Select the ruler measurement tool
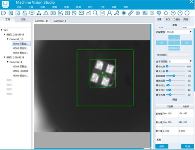The height and width of the screenshot is (150, 195). 131,13
